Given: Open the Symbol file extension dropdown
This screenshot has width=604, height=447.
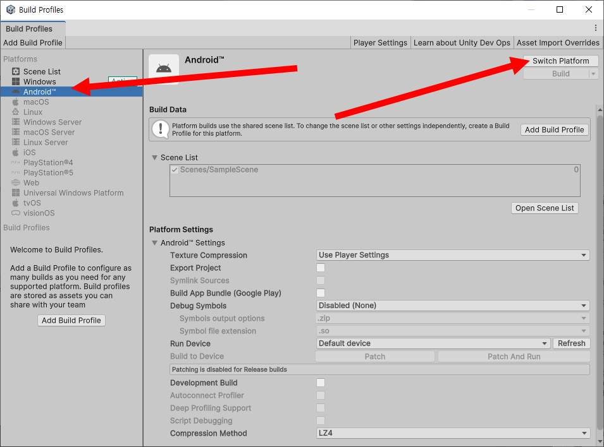Looking at the screenshot, I should click(453, 331).
